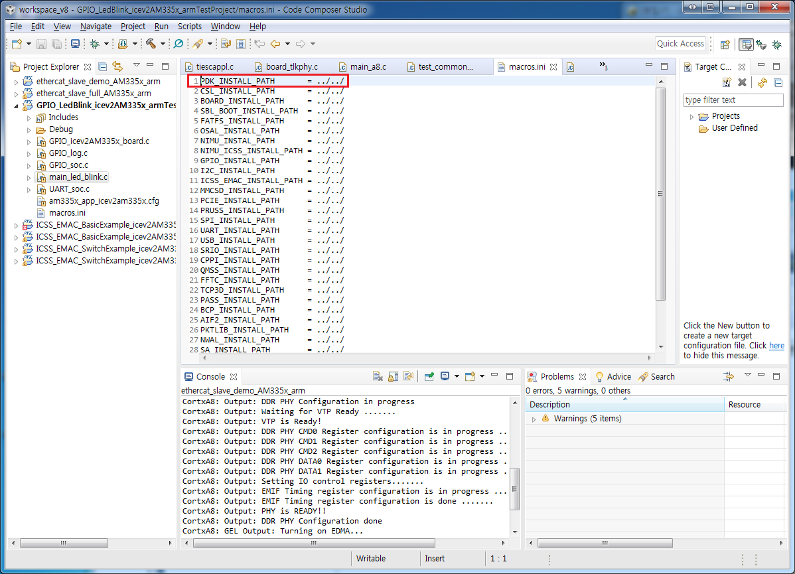Expand the Warnings (5 items) group
The image size is (795, 574).
coord(534,419)
